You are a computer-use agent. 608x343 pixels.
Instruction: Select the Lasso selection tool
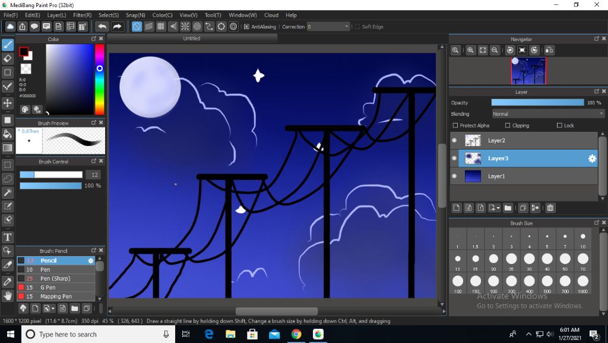pos(8,179)
